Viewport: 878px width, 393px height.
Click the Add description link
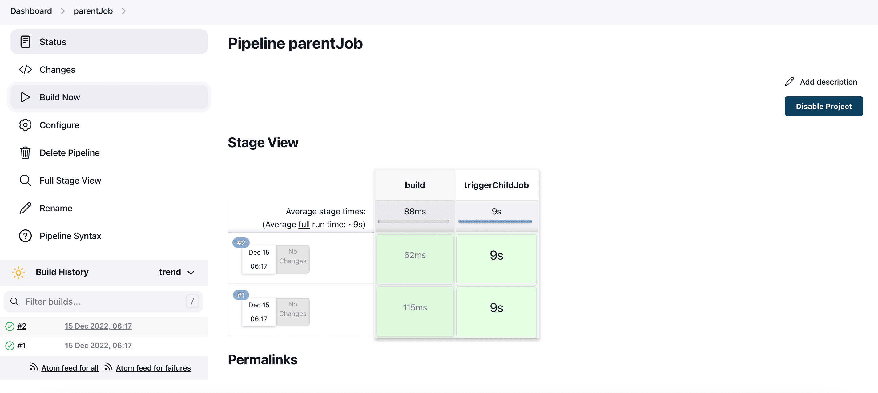(821, 82)
